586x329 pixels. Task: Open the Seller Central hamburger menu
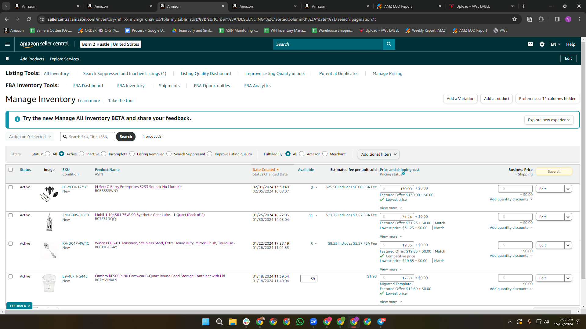7,44
